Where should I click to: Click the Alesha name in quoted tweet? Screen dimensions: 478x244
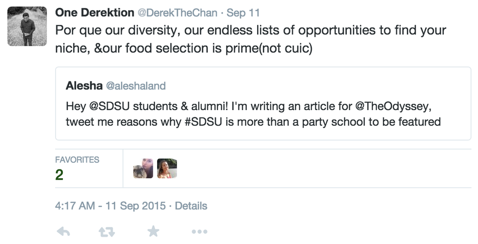(x=84, y=86)
